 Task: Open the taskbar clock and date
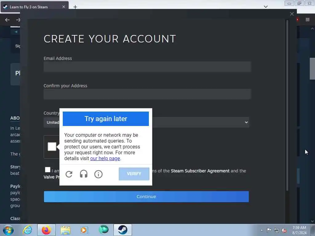(299, 230)
